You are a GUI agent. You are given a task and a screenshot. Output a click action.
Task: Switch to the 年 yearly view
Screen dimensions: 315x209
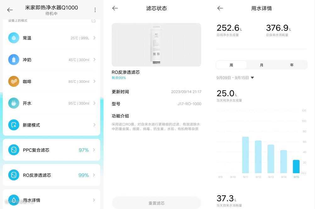pyautogui.click(x=292, y=65)
